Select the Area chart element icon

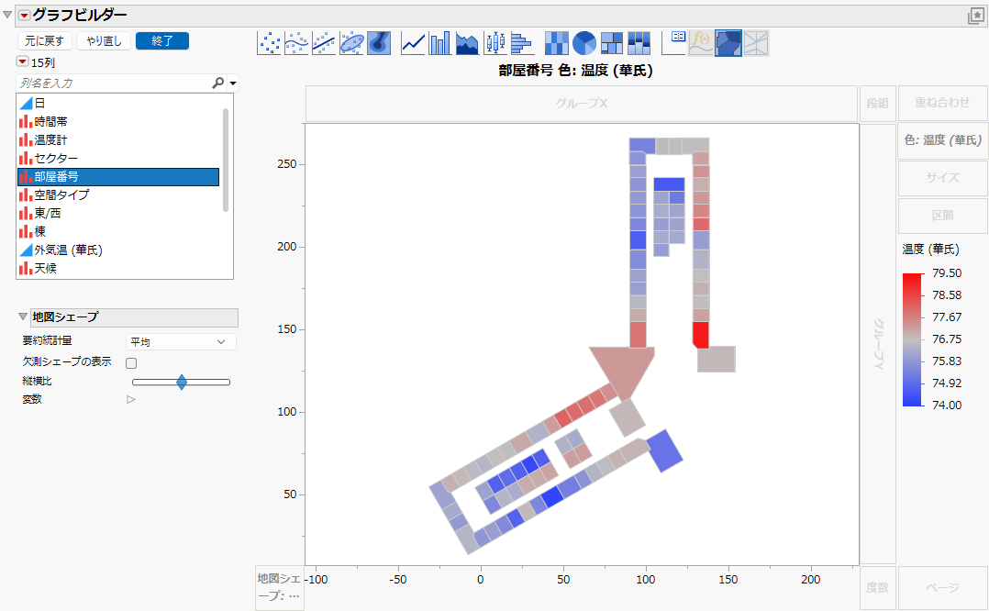pyautogui.click(x=467, y=43)
